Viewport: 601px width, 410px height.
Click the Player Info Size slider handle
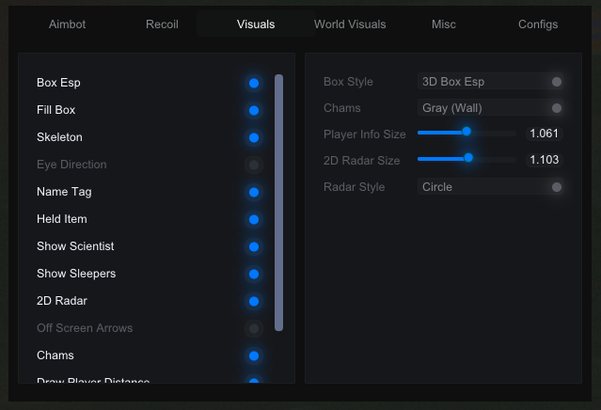point(467,133)
